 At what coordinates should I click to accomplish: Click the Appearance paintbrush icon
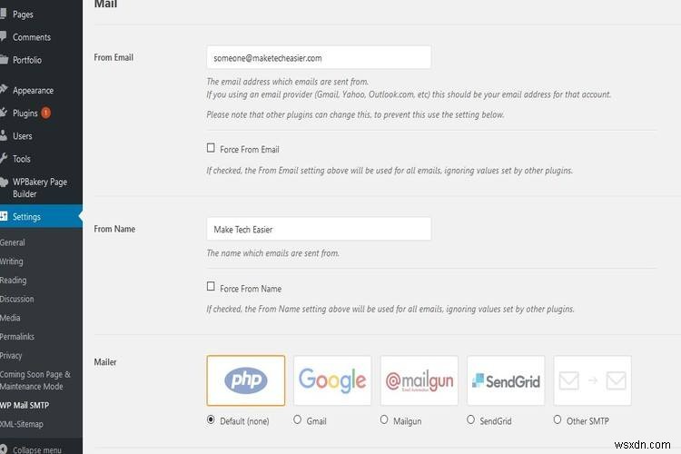pos(4,90)
